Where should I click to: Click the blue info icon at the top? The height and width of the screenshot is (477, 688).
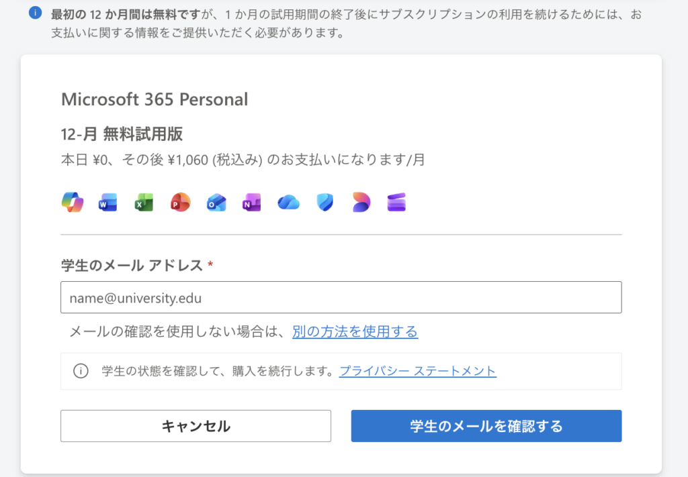point(36,13)
